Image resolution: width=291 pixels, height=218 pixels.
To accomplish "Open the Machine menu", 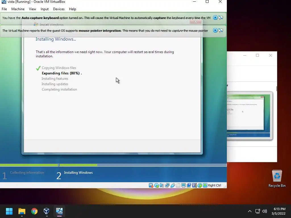I will point(18,9).
